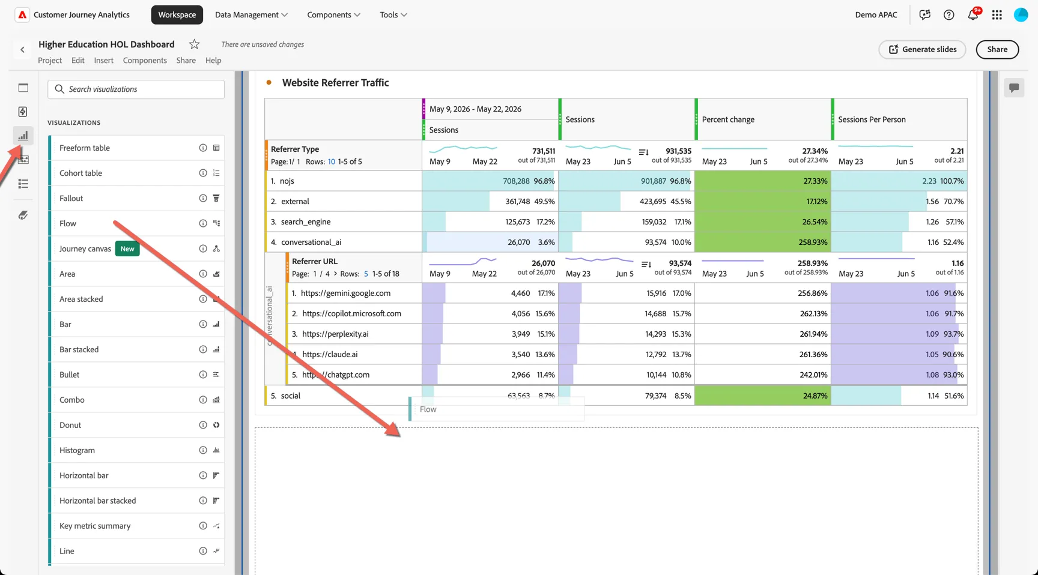Select the Key metric summary visualization
The height and width of the screenshot is (575, 1038).
(x=136, y=526)
